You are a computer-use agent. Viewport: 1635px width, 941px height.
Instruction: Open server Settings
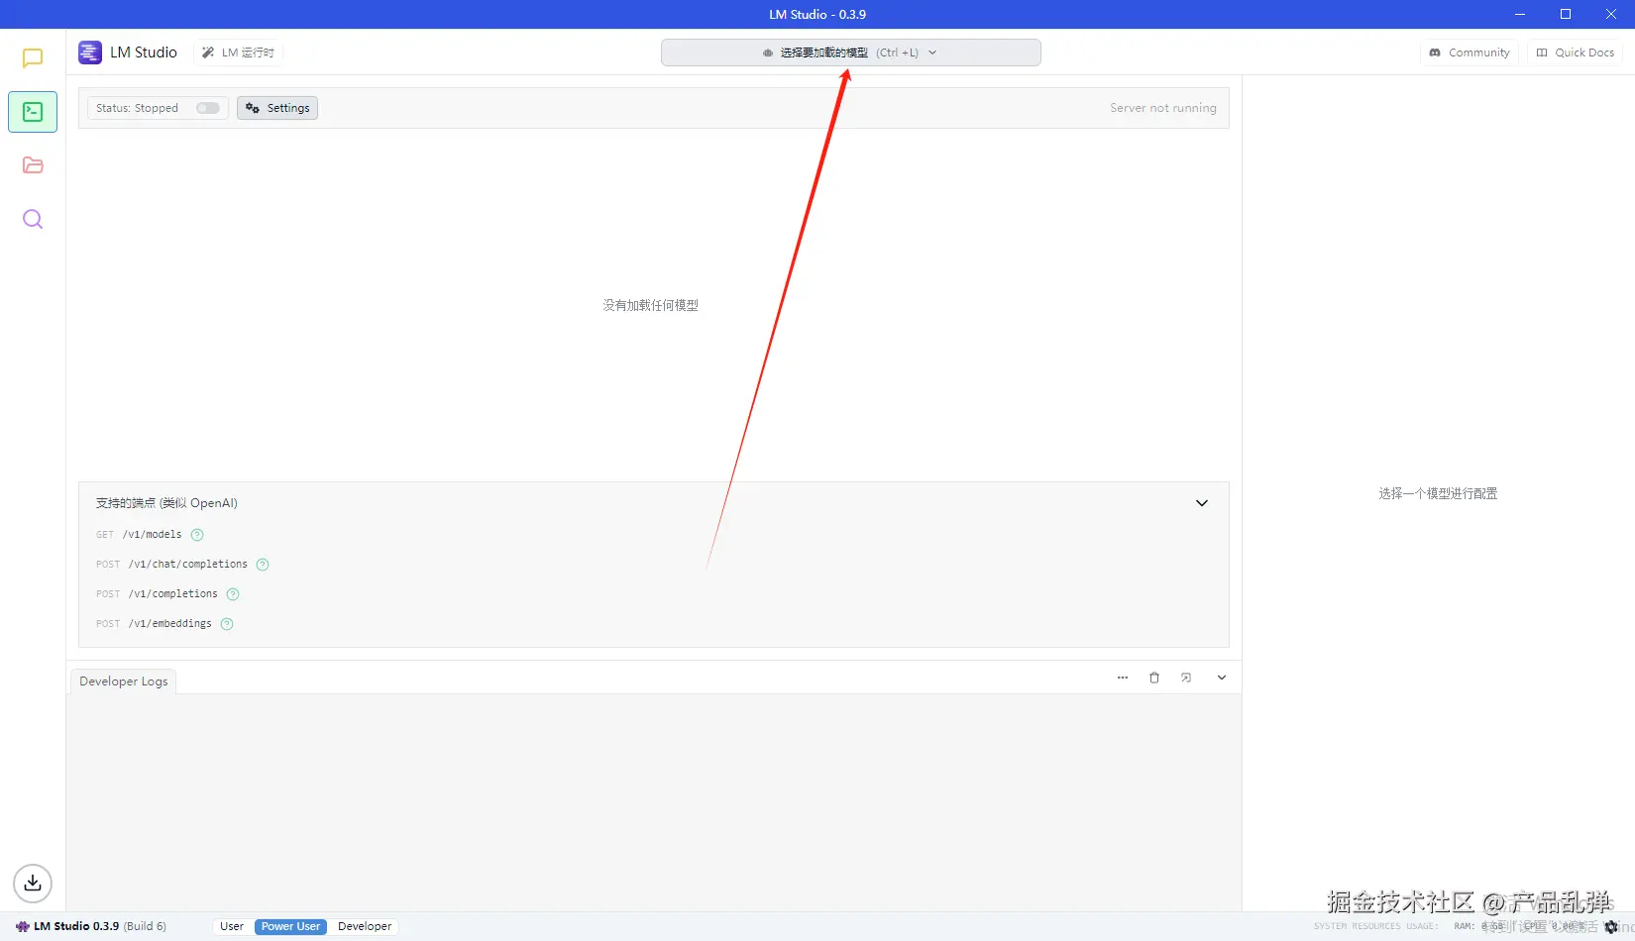point(277,108)
